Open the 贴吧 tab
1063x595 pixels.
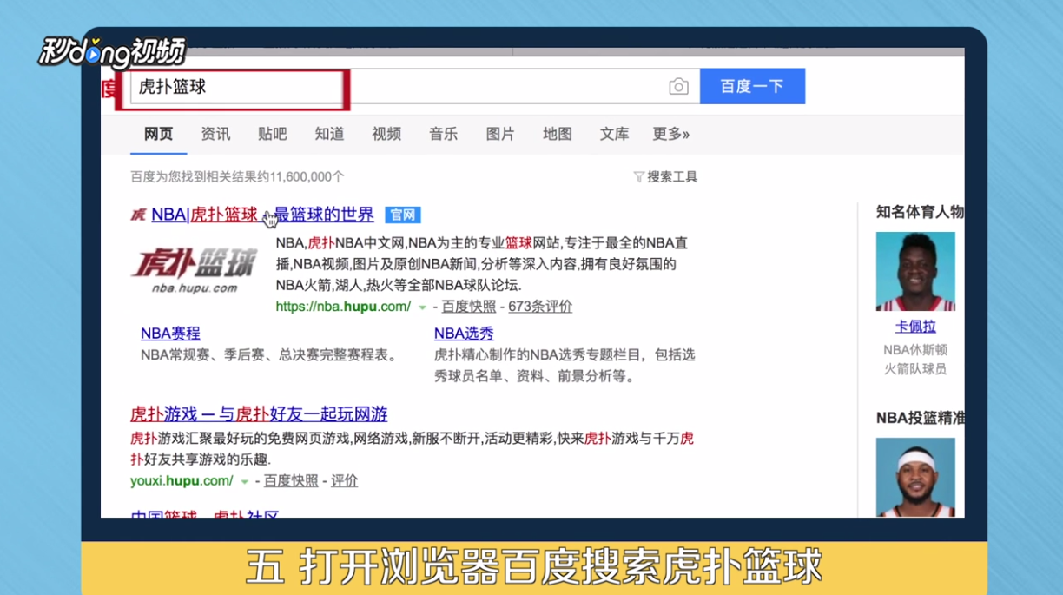point(273,134)
